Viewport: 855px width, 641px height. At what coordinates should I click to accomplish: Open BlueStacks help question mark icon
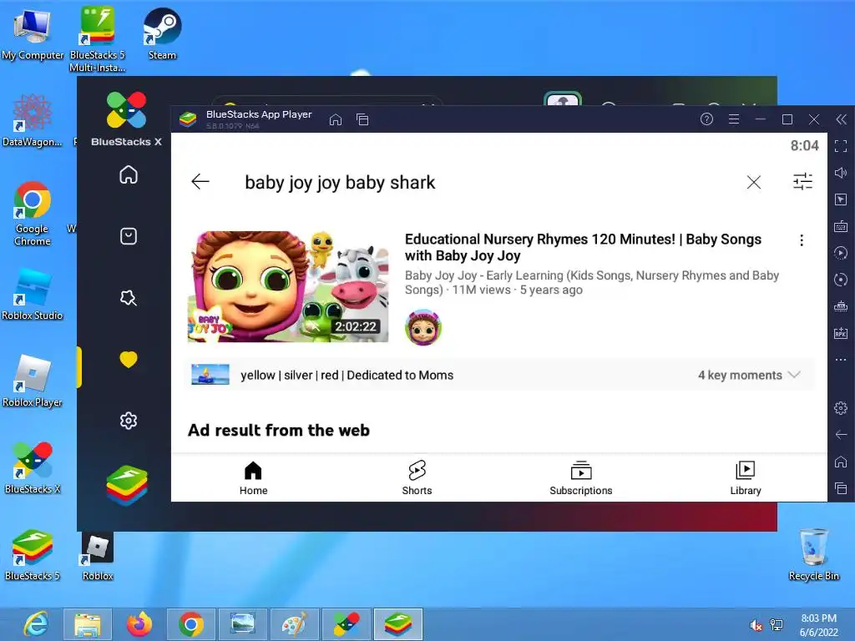pyautogui.click(x=706, y=119)
